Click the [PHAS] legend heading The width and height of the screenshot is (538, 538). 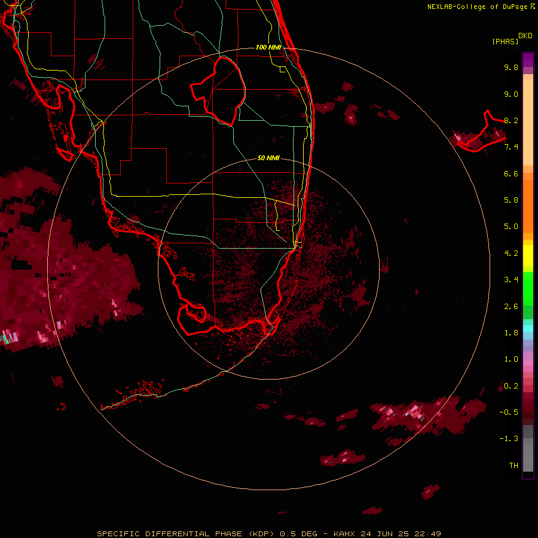coord(505,41)
